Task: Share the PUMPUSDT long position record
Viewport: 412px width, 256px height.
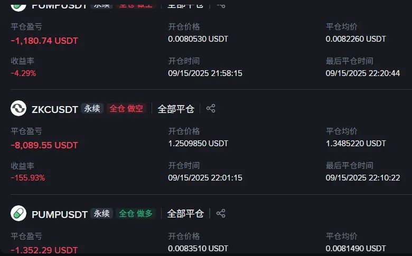Action: (220, 213)
